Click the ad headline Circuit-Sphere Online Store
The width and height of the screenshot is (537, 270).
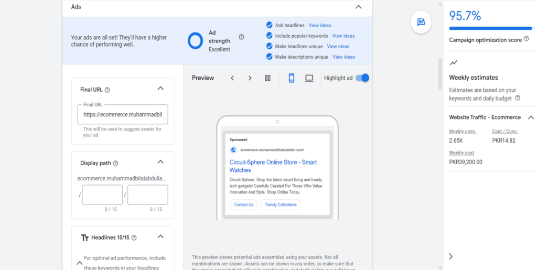(273, 166)
